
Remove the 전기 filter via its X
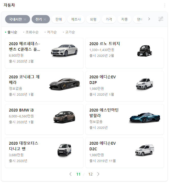pos(45,19)
